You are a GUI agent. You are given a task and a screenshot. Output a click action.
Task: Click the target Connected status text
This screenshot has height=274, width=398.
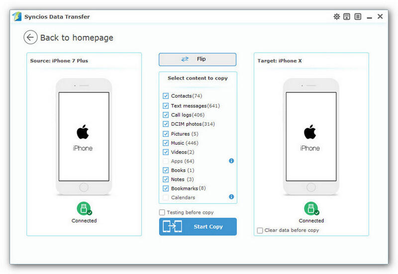tap(311, 221)
